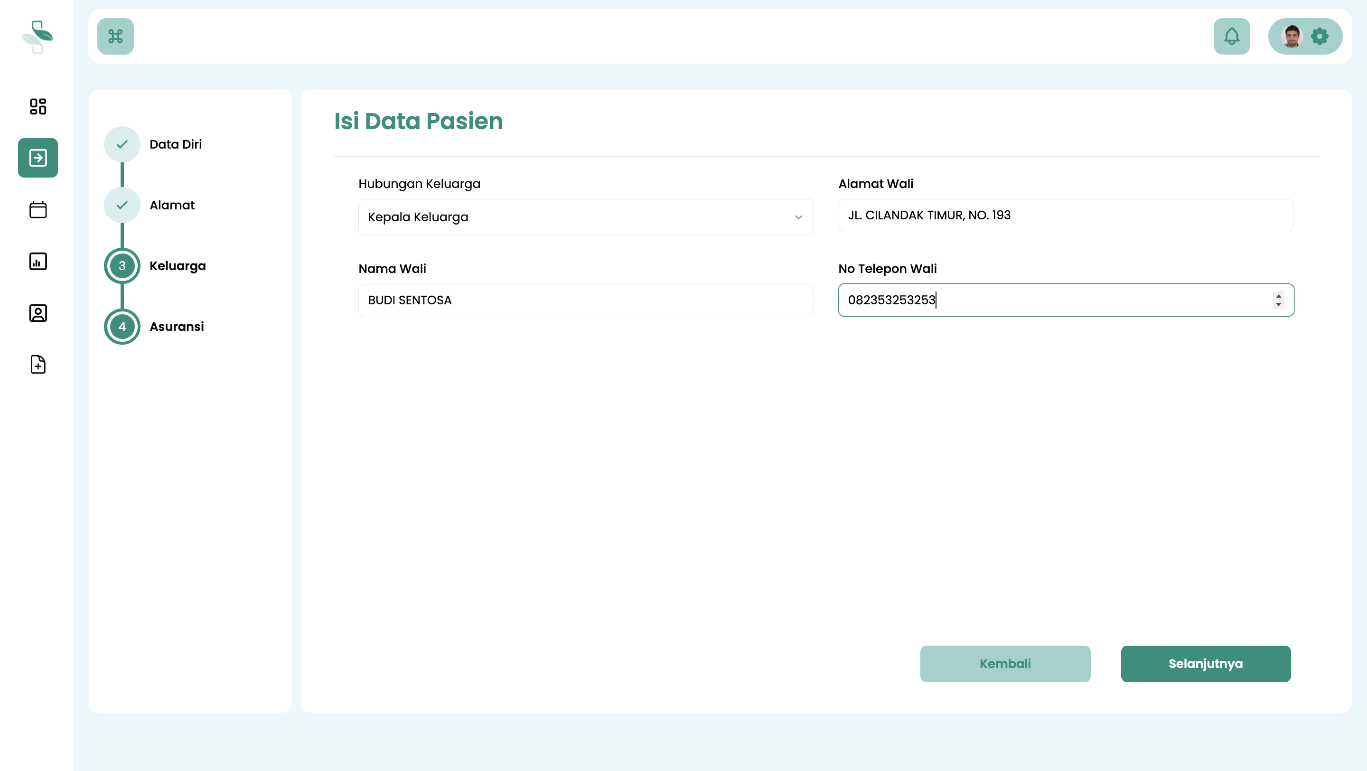
Task: Open the settings gear icon
Action: (x=1319, y=36)
